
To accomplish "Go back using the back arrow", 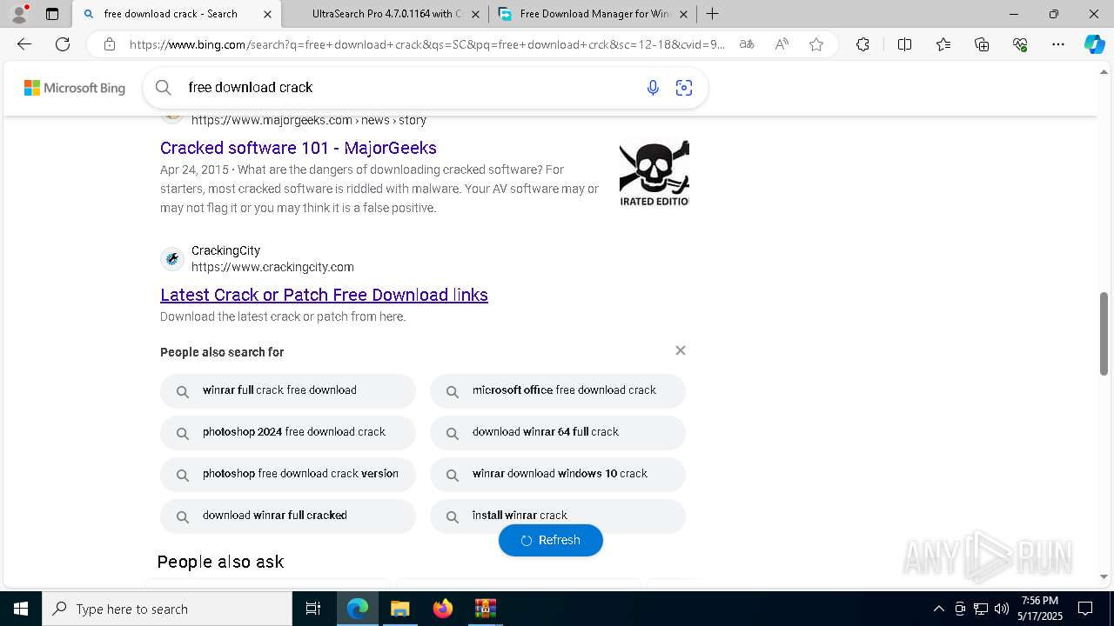I will [24, 44].
